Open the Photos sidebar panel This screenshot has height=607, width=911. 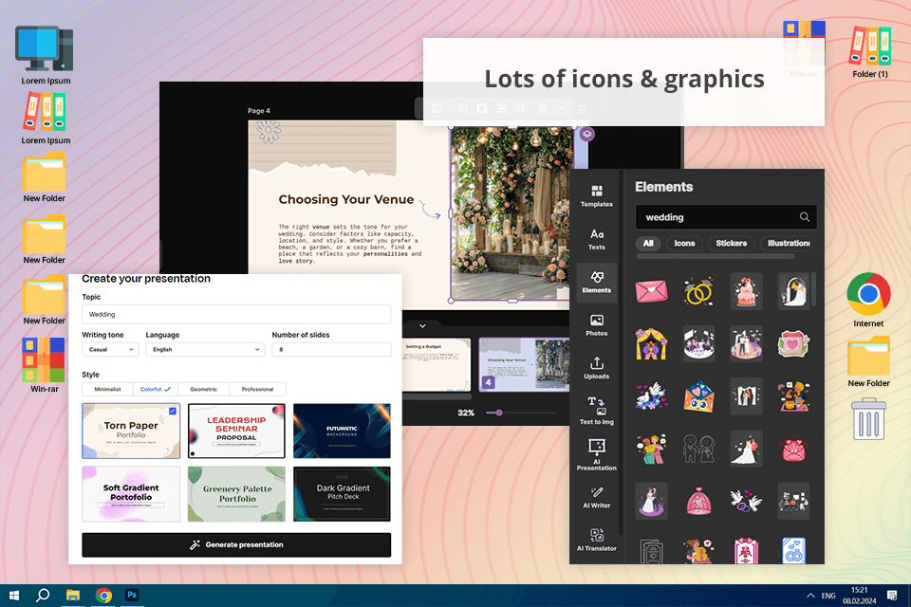tap(596, 324)
